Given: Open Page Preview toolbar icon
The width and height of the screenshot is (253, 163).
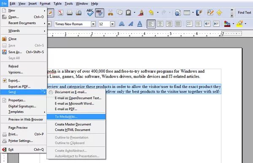Looking at the screenshot, I should coord(79,13).
